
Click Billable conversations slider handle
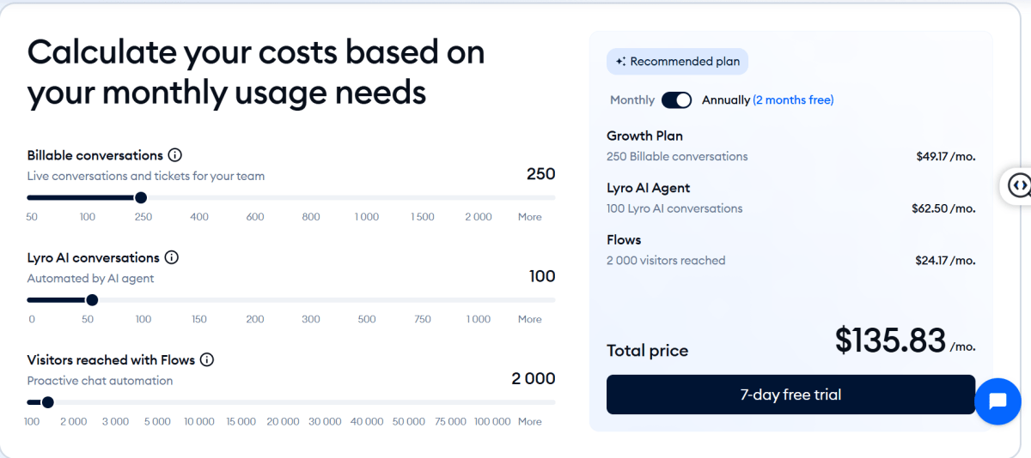[141, 197]
